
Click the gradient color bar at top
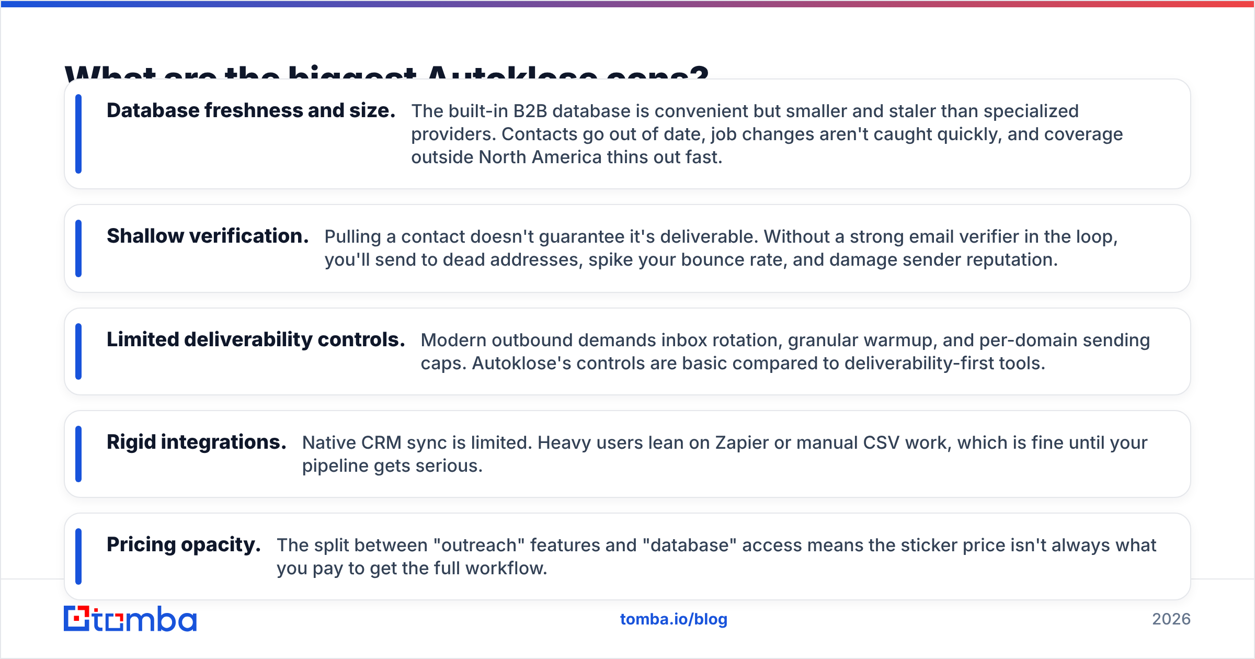(627, 4)
